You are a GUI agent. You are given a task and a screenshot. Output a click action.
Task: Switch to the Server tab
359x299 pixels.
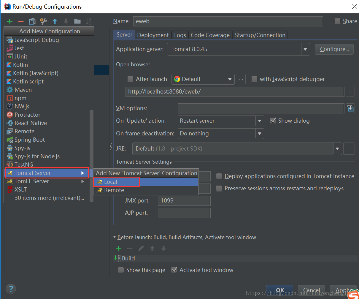[124, 35]
